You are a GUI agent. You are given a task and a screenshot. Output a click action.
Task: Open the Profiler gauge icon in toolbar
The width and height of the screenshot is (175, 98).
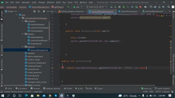(132, 7)
